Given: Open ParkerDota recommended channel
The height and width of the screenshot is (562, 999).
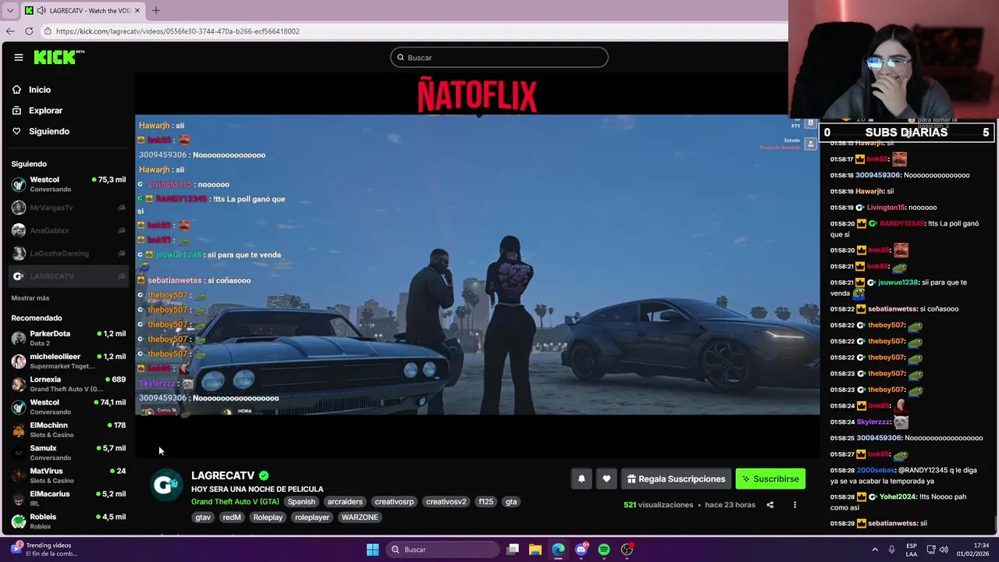Looking at the screenshot, I should click(x=69, y=338).
